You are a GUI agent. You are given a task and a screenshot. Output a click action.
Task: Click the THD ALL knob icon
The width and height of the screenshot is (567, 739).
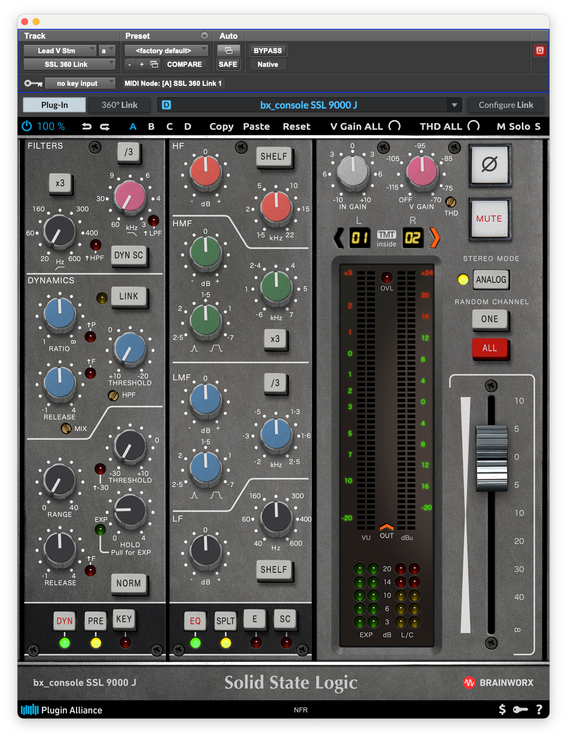474,126
